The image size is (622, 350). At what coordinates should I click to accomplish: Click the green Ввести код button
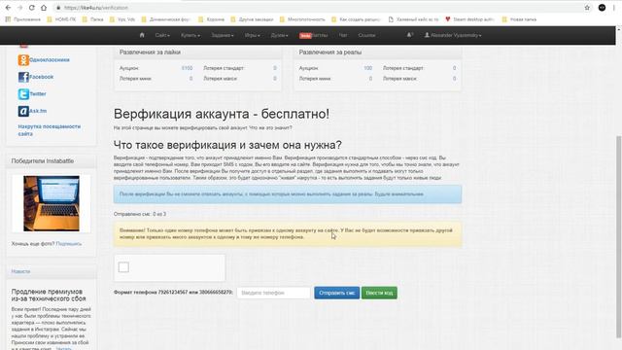coord(379,293)
